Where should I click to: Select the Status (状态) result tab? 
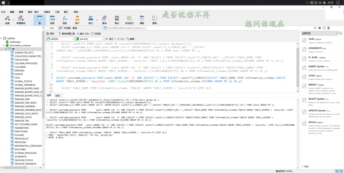point(57,95)
